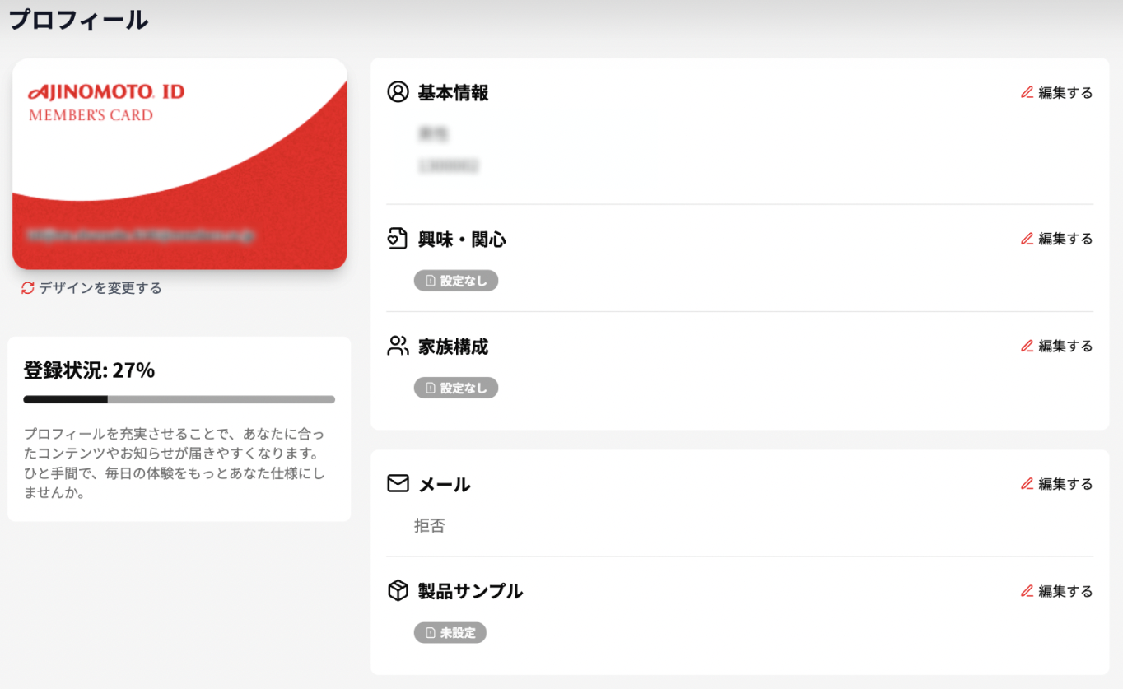Click the AJINOMOTO ID member's card
1123x689 pixels.
(x=179, y=164)
